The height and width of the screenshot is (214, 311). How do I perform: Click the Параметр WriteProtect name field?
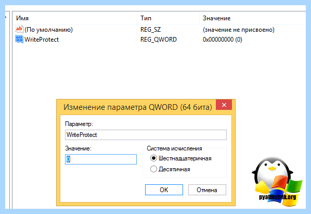[x=146, y=135]
